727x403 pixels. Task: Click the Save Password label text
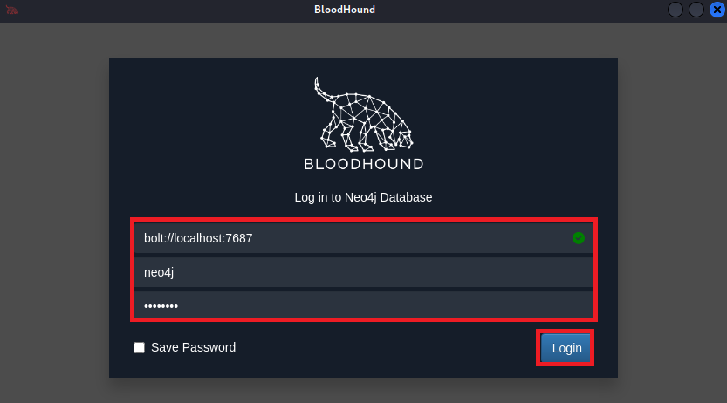pos(193,347)
